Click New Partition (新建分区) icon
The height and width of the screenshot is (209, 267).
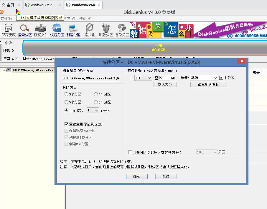(73, 30)
